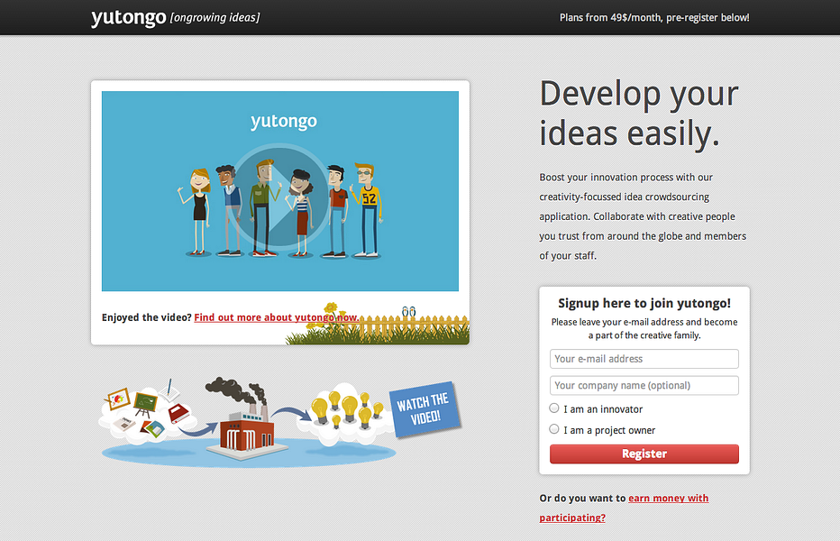Click the blue Watch the Video sign

pos(426,408)
